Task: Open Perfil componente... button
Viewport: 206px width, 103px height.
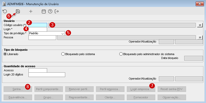Action: [x=49, y=89]
